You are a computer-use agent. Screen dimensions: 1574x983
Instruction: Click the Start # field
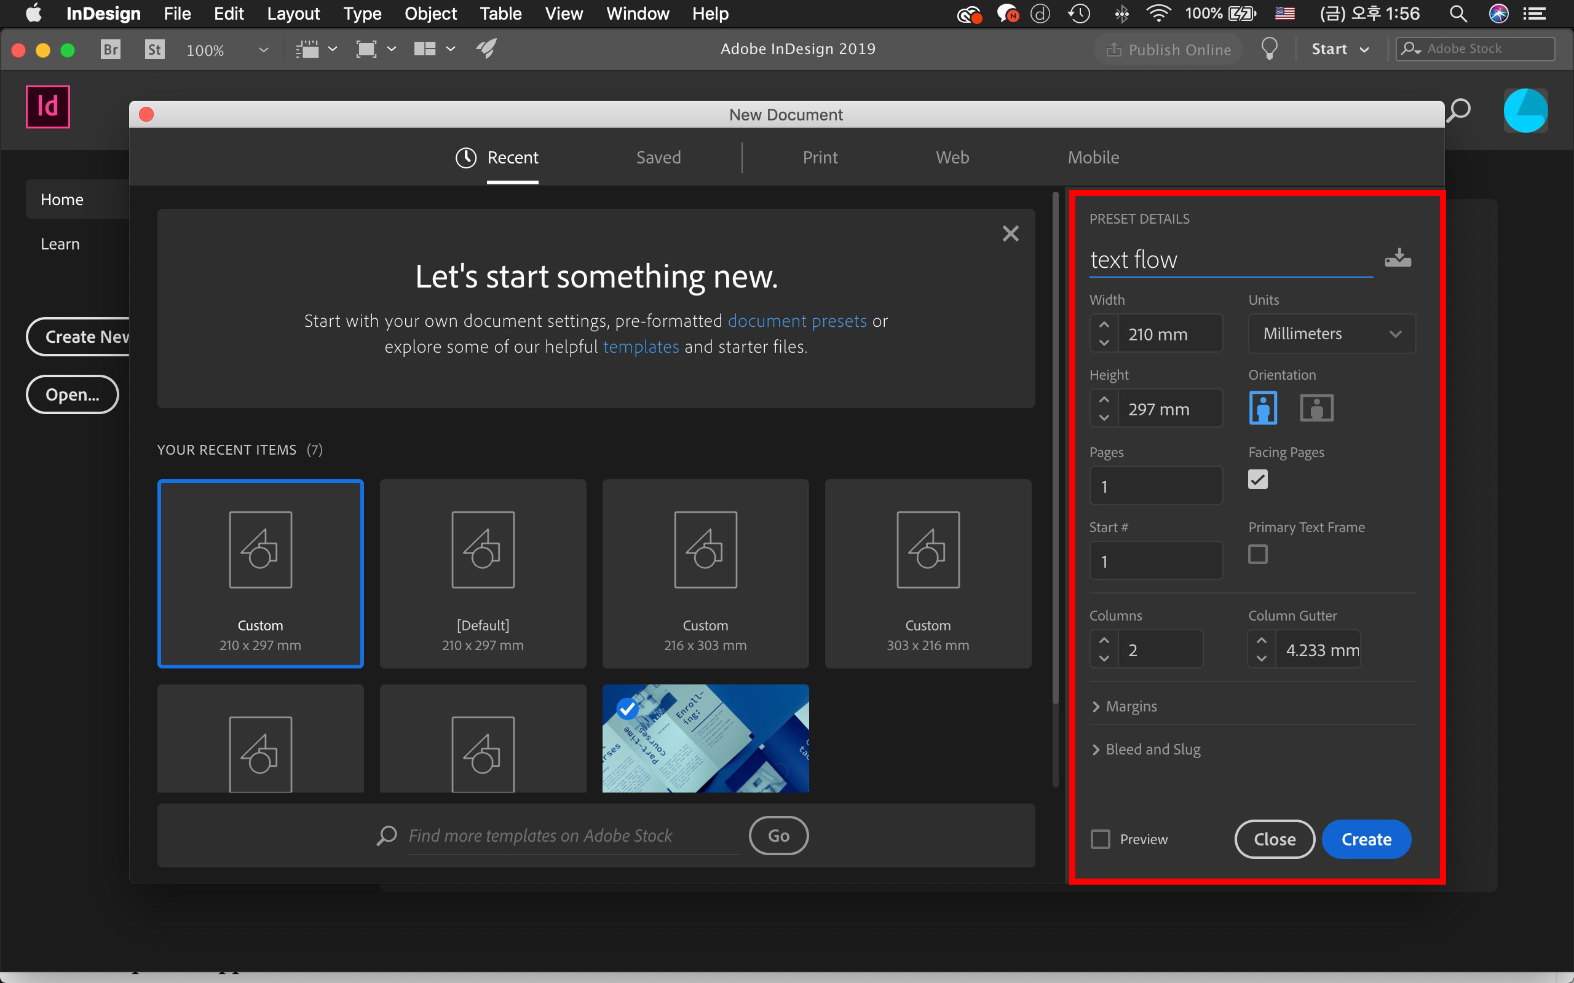[1156, 560]
